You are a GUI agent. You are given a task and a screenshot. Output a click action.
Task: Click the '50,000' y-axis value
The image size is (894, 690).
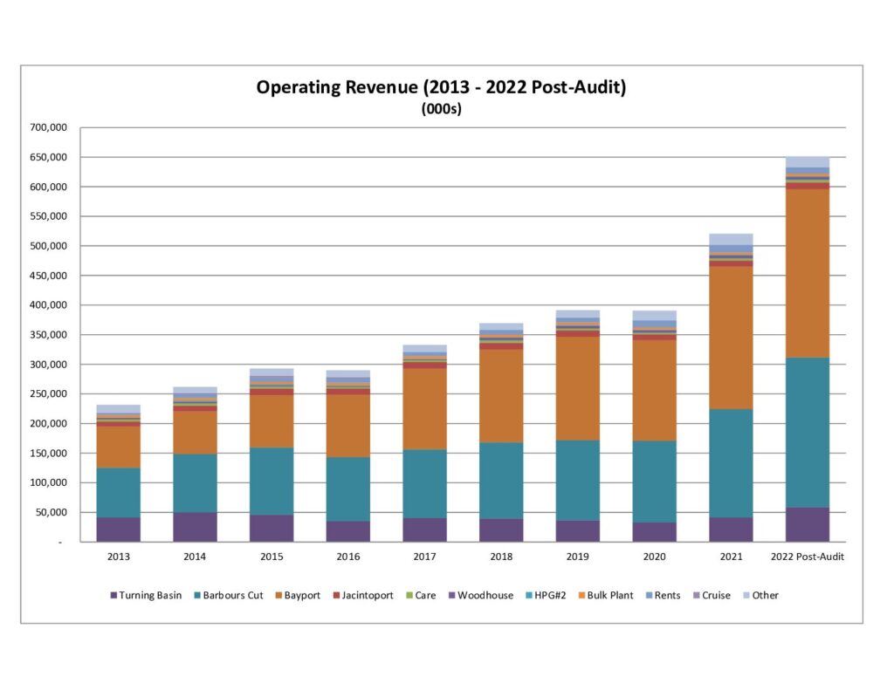[52, 512]
